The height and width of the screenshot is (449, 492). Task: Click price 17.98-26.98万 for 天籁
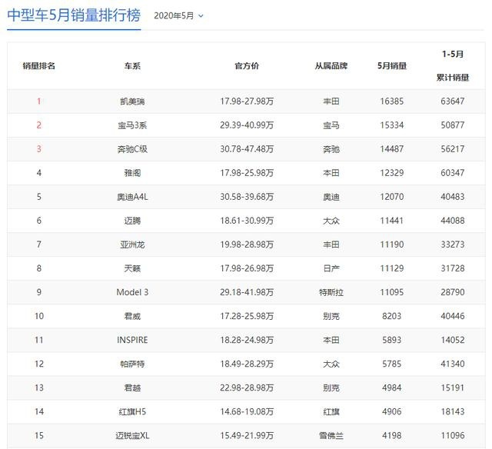click(x=247, y=268)
